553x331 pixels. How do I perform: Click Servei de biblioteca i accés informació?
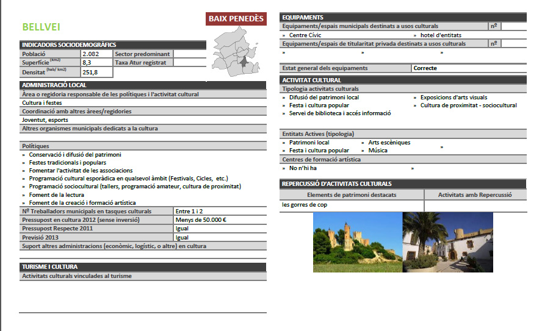coord(340,113)
